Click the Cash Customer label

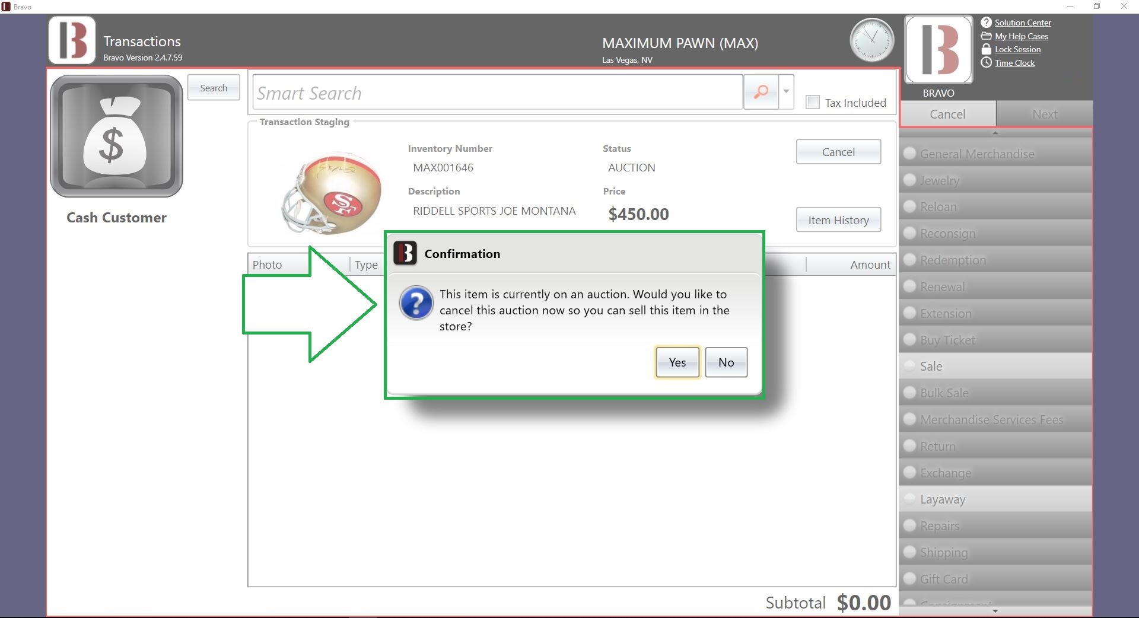(x=116, y=218)
